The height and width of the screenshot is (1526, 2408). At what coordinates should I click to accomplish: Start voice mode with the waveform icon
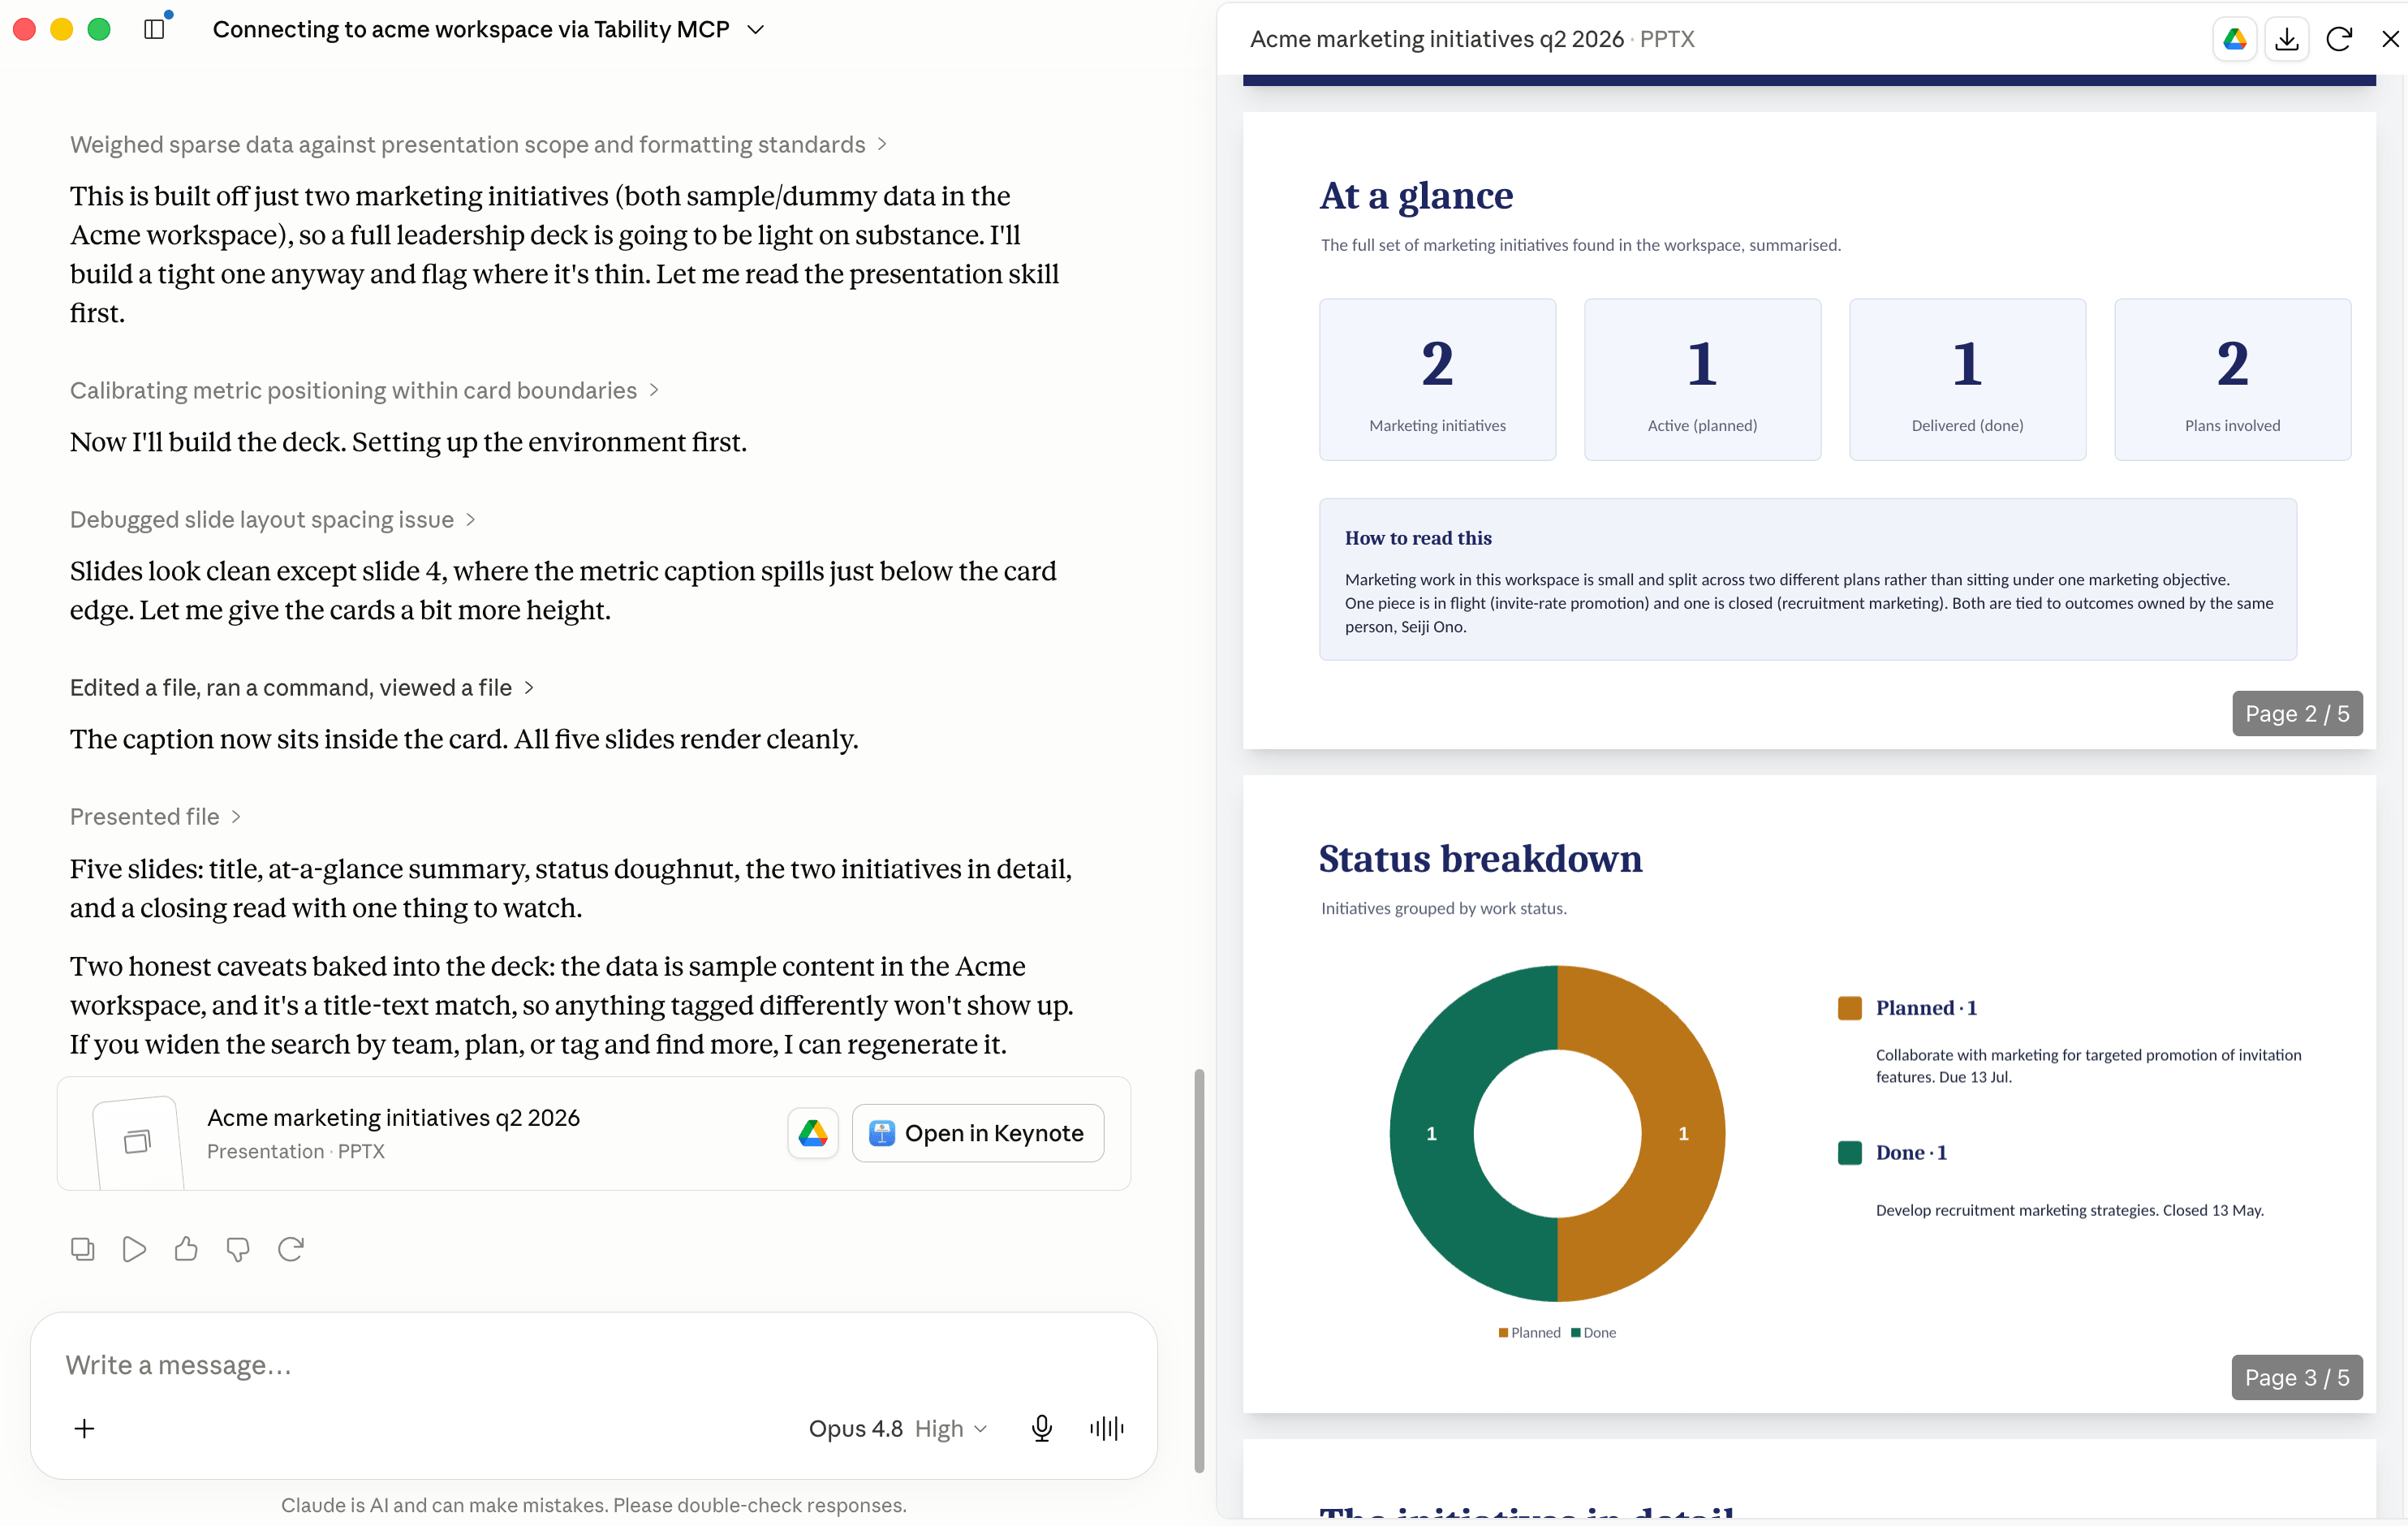click(1107, 1428)
